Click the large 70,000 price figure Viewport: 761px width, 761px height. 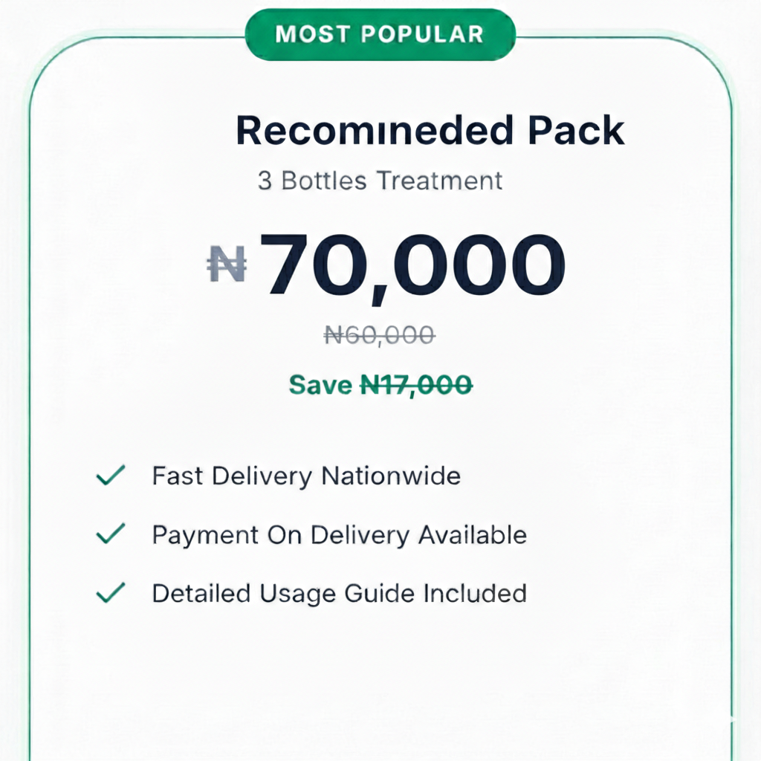tap(414, 265)
